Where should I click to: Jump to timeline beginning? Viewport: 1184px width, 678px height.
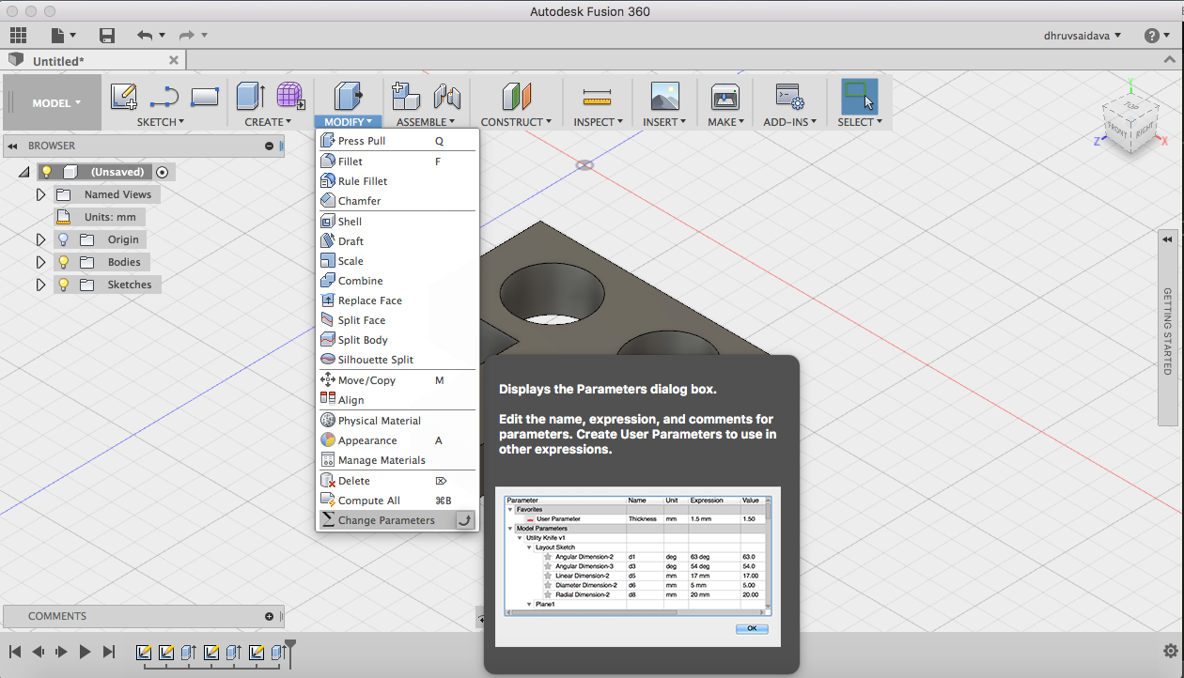point(15,651)
